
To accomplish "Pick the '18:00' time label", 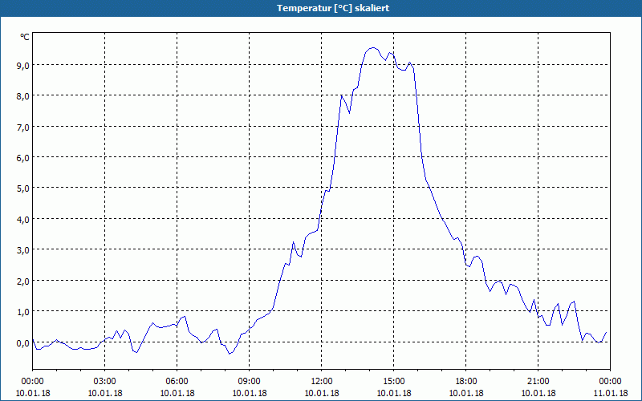I will [466, 381].
